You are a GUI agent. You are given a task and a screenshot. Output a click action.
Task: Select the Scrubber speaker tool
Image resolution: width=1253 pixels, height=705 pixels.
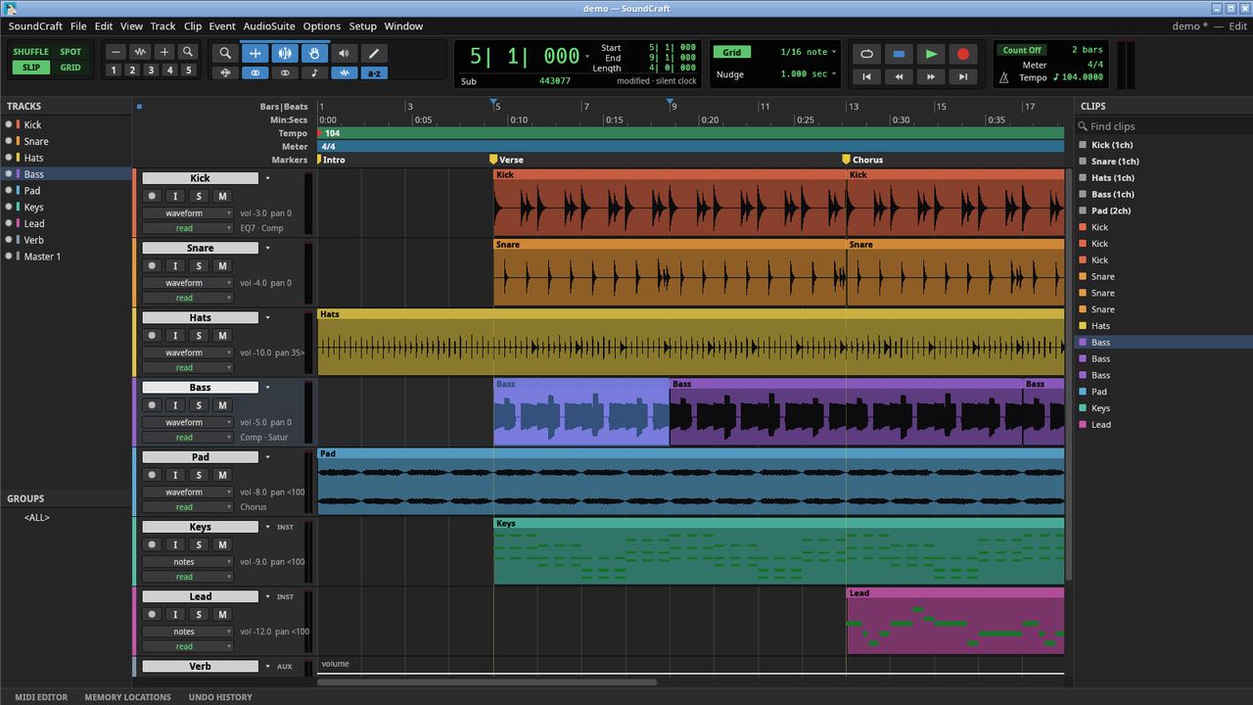pos(344,53)
